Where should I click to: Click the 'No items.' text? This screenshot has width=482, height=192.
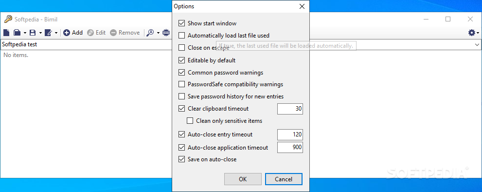16,55
